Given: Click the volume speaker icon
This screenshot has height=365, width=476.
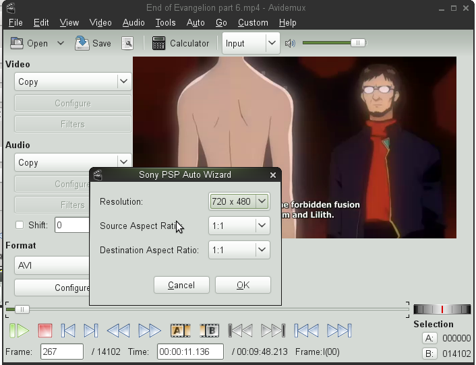Looking at the screenshot, I should (x=290, y=43).
